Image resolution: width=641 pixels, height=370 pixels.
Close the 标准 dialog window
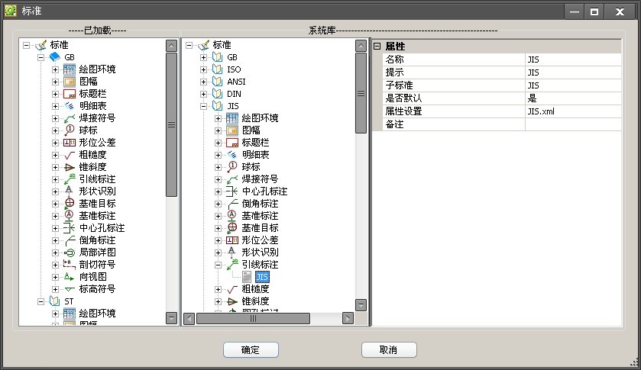coord(620,12)
